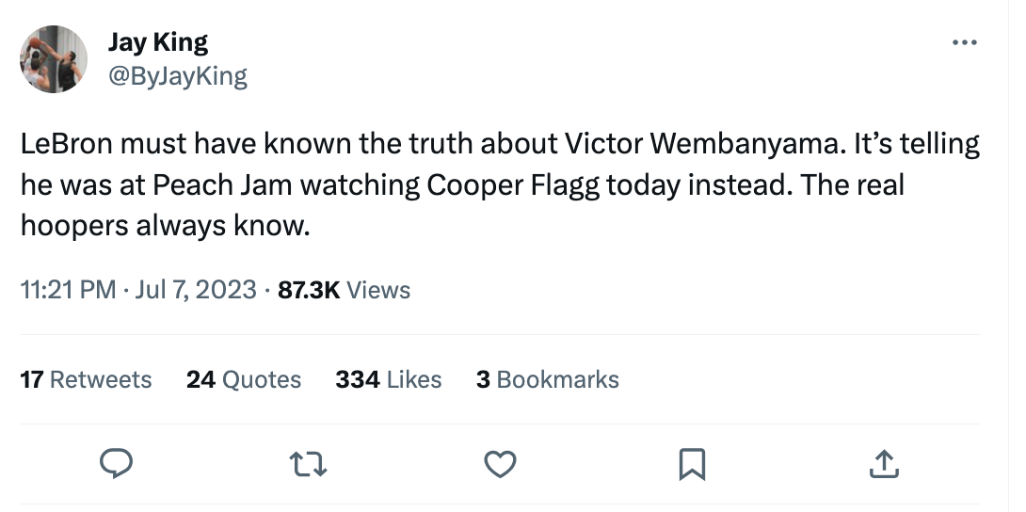
Task: Show the 334 Likes list
Action: 389,379
